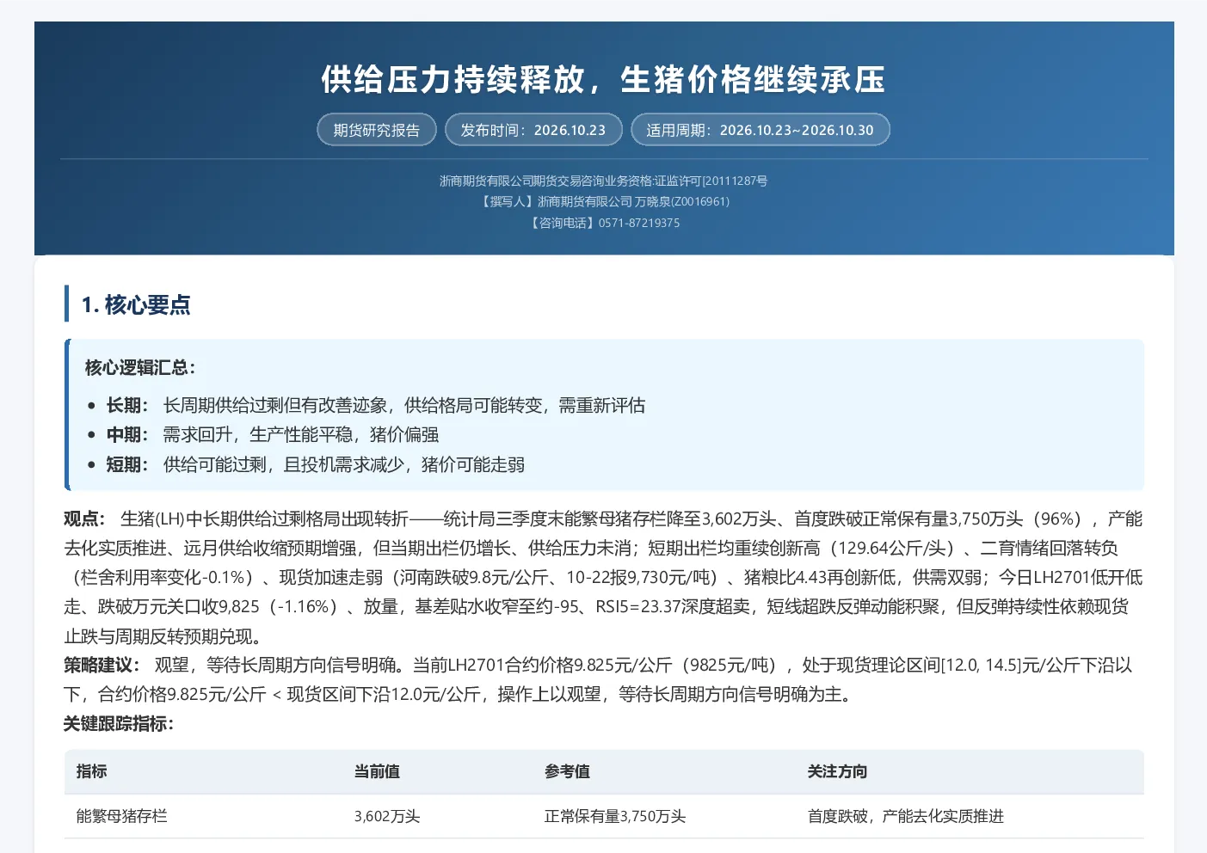Image resolution: width=1207 pixels, height=853 pixels.
Task: Click the "发布时间：2026.10.23" badge
Action: tap(533, 130)
